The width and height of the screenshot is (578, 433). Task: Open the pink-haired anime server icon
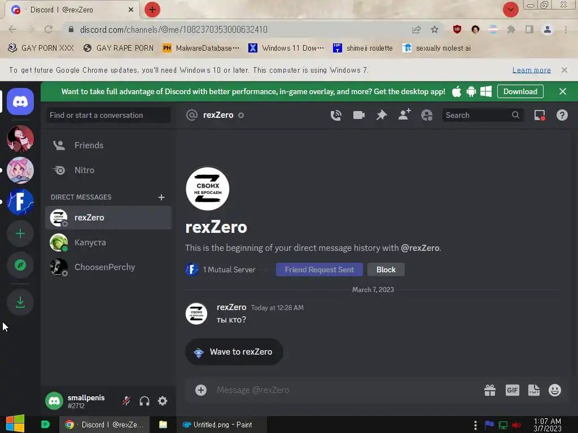coord(20,170)
